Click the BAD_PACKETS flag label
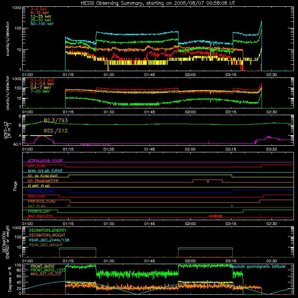 point(41,216)
